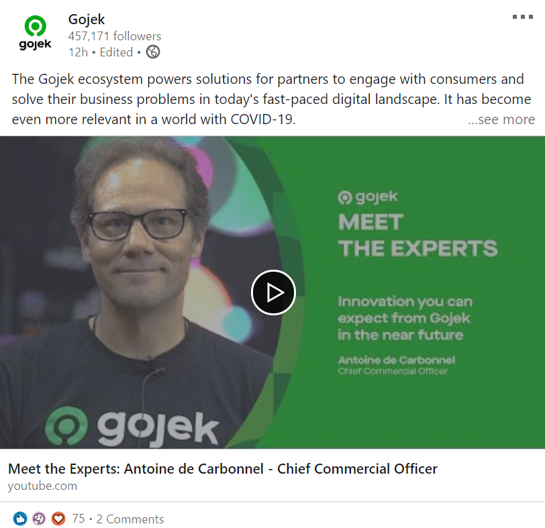Click the gojek logo on the t-shirt
545x528 pixels.
pos(132,426)
